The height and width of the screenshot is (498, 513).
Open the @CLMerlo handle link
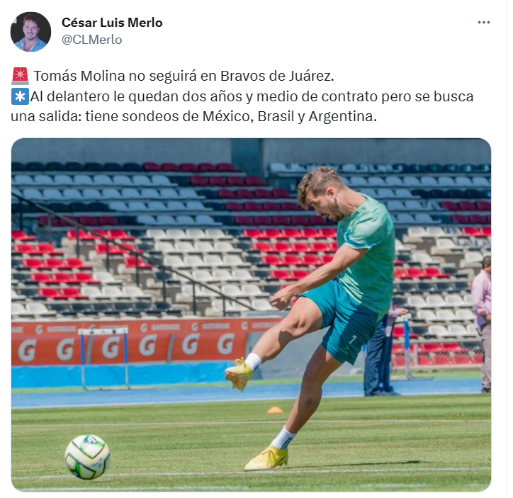91,40
